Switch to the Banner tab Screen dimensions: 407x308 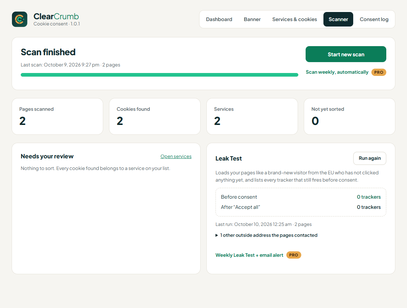tap(252, 19)
